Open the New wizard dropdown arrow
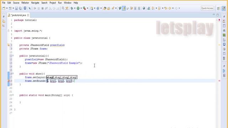The image size is (228, 128). [x=7, y=8]
